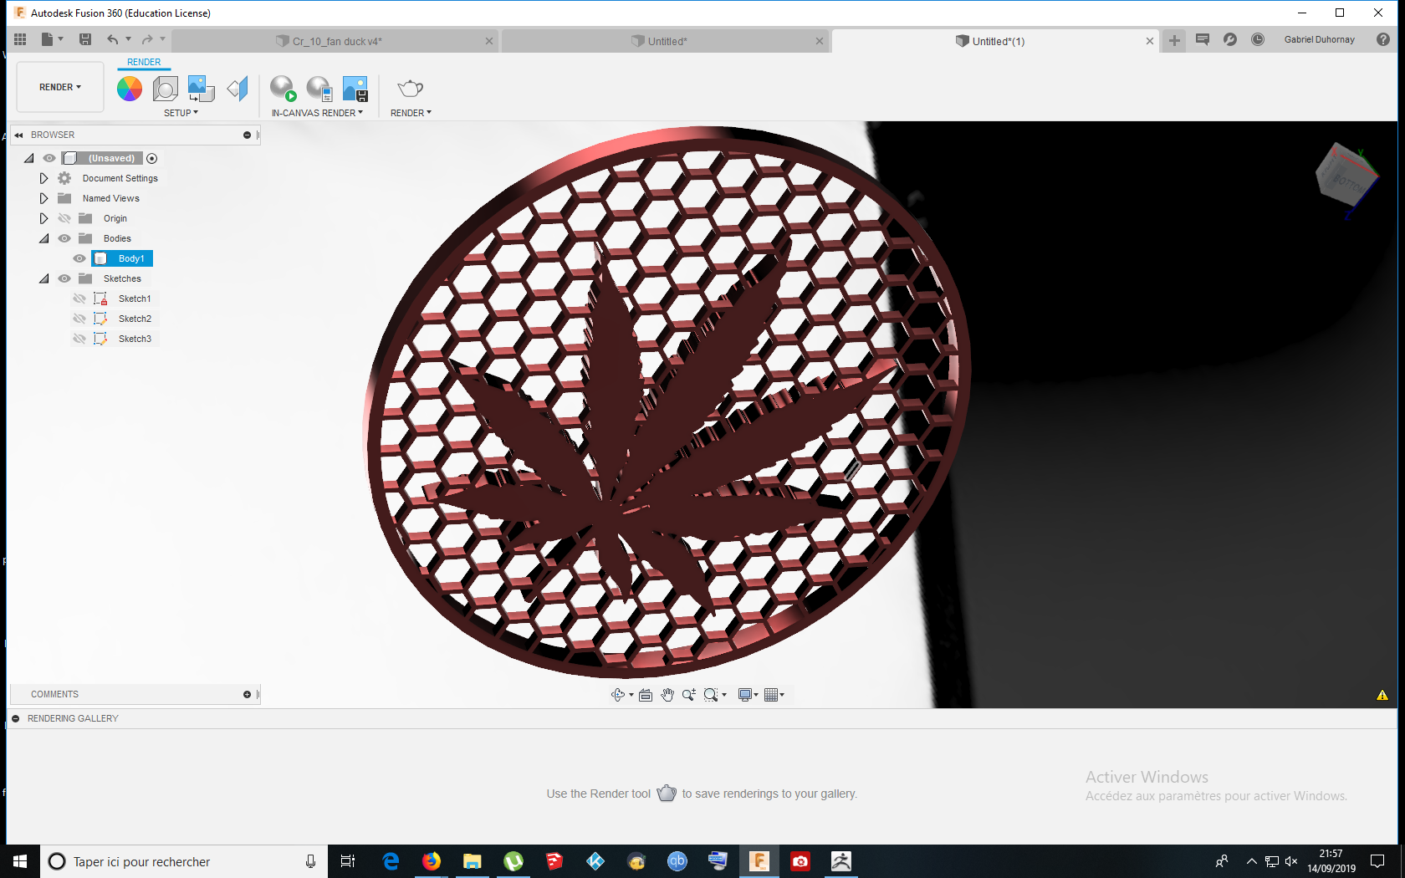Image resolution: width=1405 pixels, height=878 pixels.
Task: Collapse the Bodies folder
Action: click(x=43, y=238)
